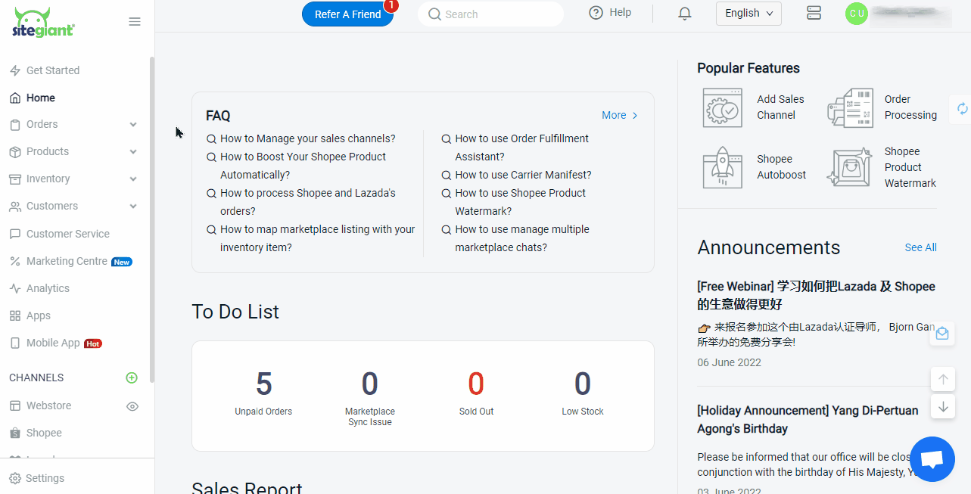This screenshot has height=494, width=971.
Task: Click More link in FAQ
Action: [x=620, y=115]
